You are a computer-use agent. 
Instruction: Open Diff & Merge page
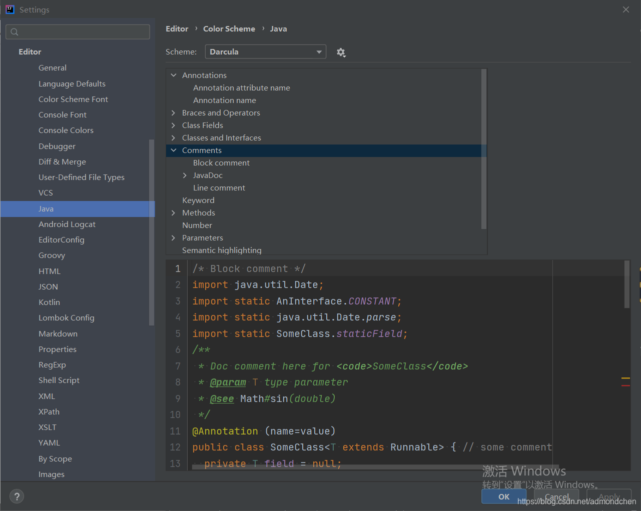[62, 161]
